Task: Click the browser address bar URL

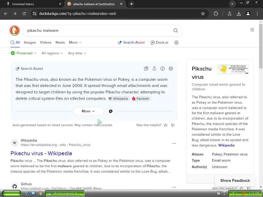Action: click(x=78, y=14)
